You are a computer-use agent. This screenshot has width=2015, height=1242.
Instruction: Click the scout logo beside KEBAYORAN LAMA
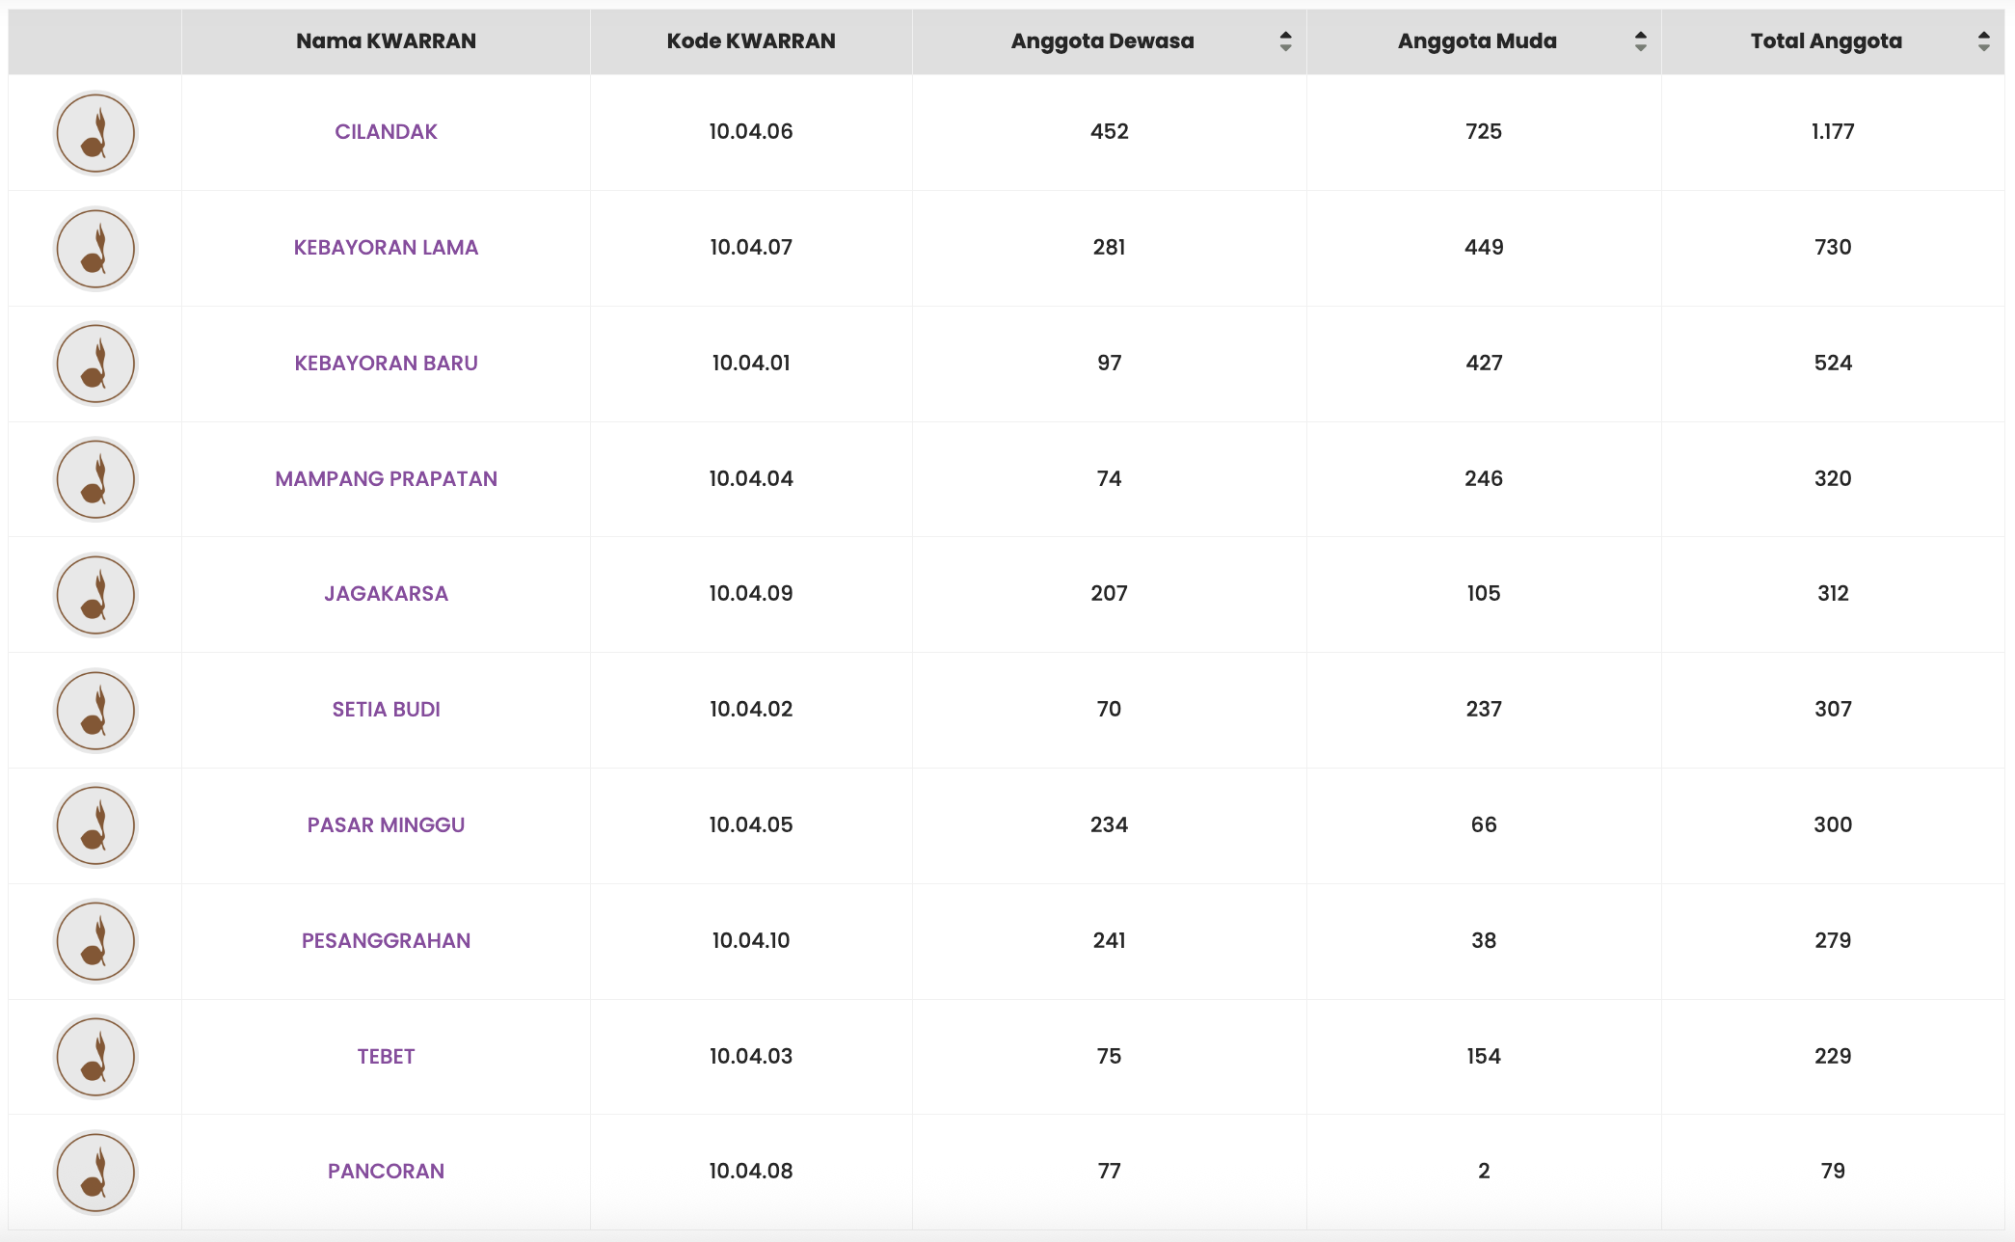click(95, 249)
